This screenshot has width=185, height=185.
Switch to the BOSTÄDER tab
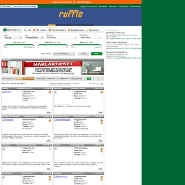click(6, 6)
